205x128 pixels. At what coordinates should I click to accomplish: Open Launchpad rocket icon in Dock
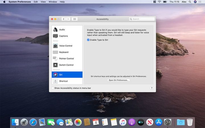pos(24,122)
